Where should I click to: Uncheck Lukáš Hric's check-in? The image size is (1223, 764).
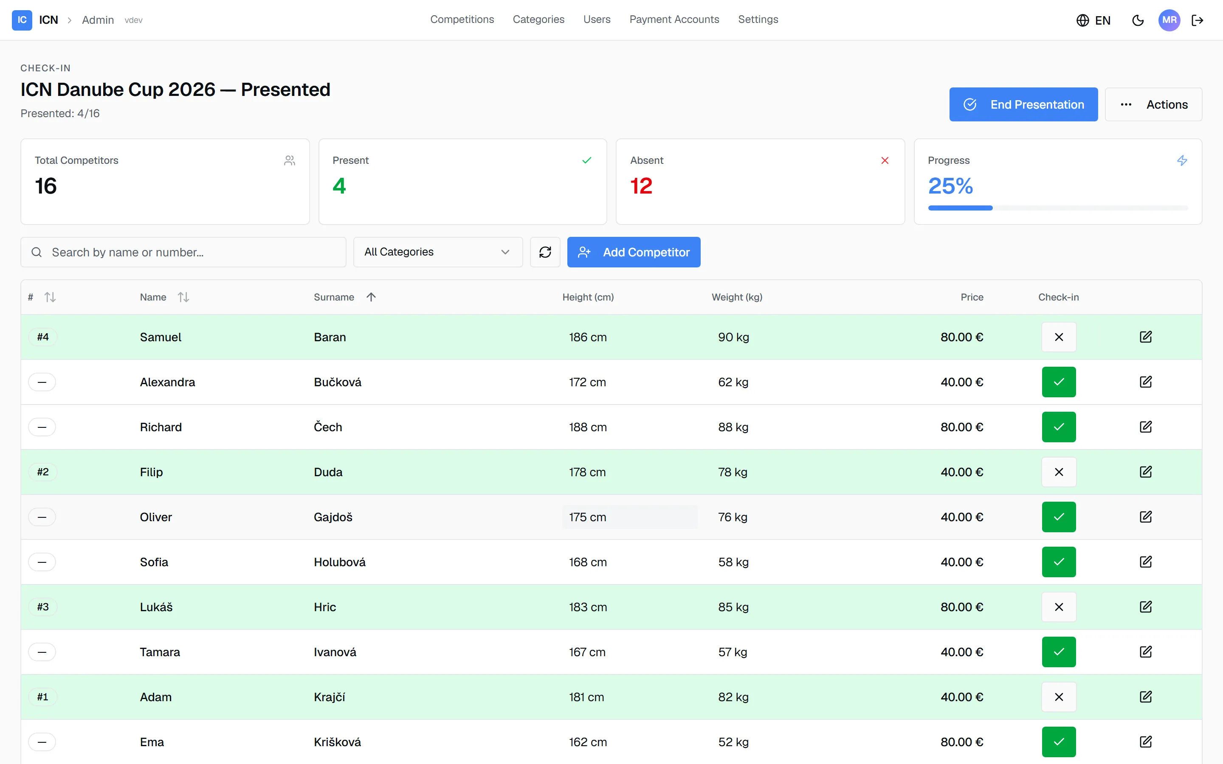tap(1059, 607)
